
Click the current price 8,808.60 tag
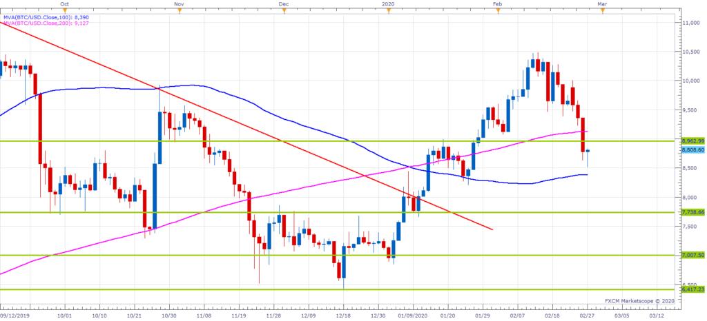pos(692,150)
